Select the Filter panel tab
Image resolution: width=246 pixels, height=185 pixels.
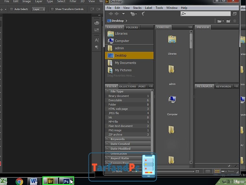coord(112,87)
